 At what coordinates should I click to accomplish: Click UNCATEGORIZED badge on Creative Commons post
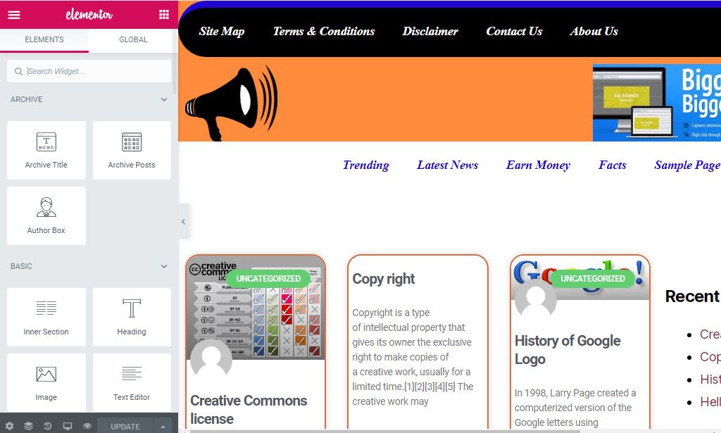(268, 279)
